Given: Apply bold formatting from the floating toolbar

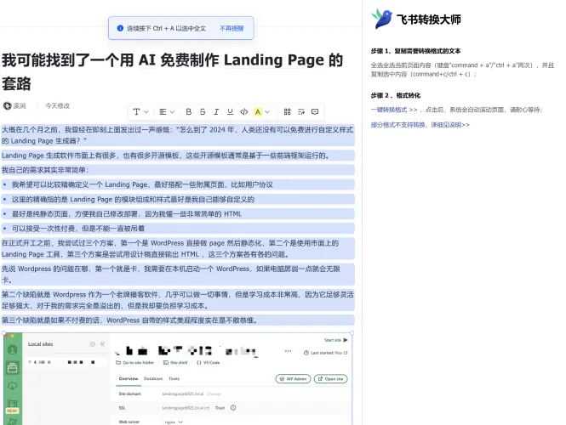Looking at the screenshot, I should point(188,111).
